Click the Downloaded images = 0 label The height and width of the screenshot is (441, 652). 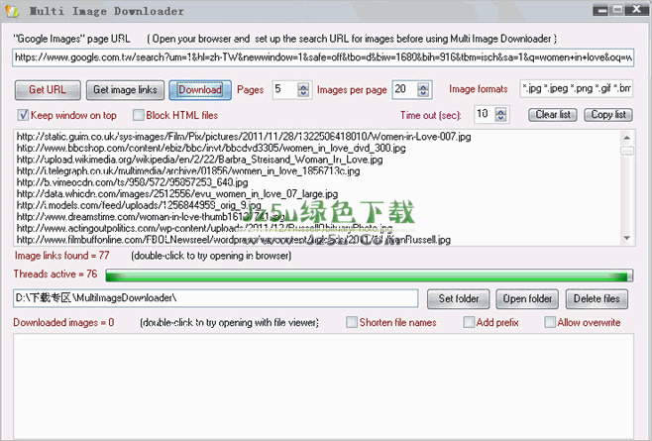coord(63,322)
